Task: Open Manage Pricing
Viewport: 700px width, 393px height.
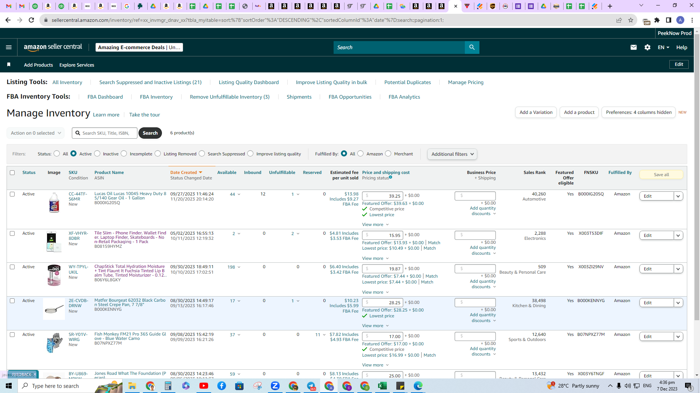Action: 466,82
